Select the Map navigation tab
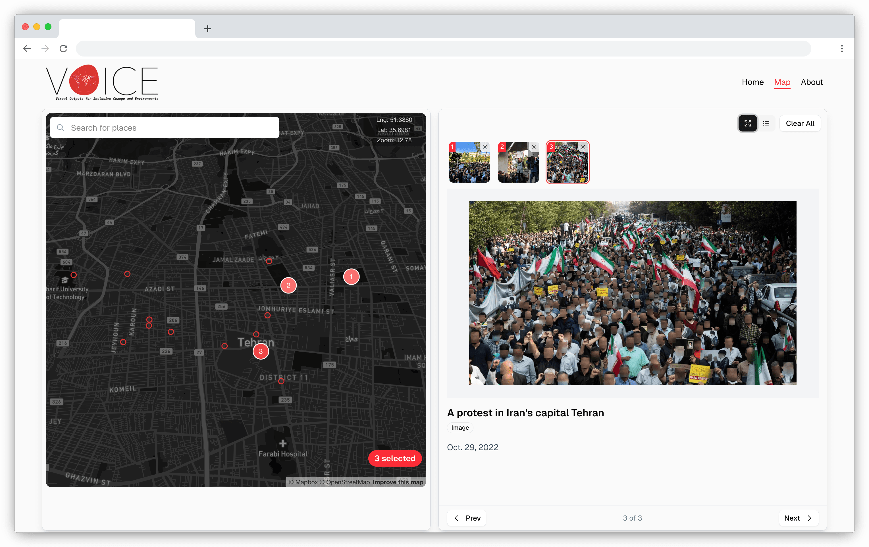Viewport: 869px width, 547px height. point(782,82)
